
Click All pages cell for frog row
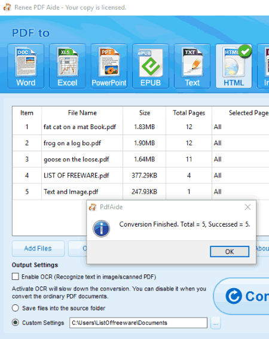point(240,143)
